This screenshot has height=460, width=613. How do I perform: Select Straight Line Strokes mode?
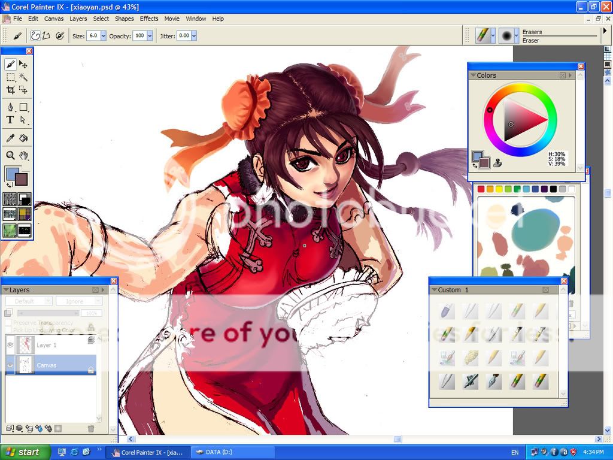pos(46,36)
